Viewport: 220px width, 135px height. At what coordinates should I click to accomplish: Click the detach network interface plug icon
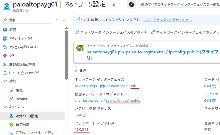153,32
